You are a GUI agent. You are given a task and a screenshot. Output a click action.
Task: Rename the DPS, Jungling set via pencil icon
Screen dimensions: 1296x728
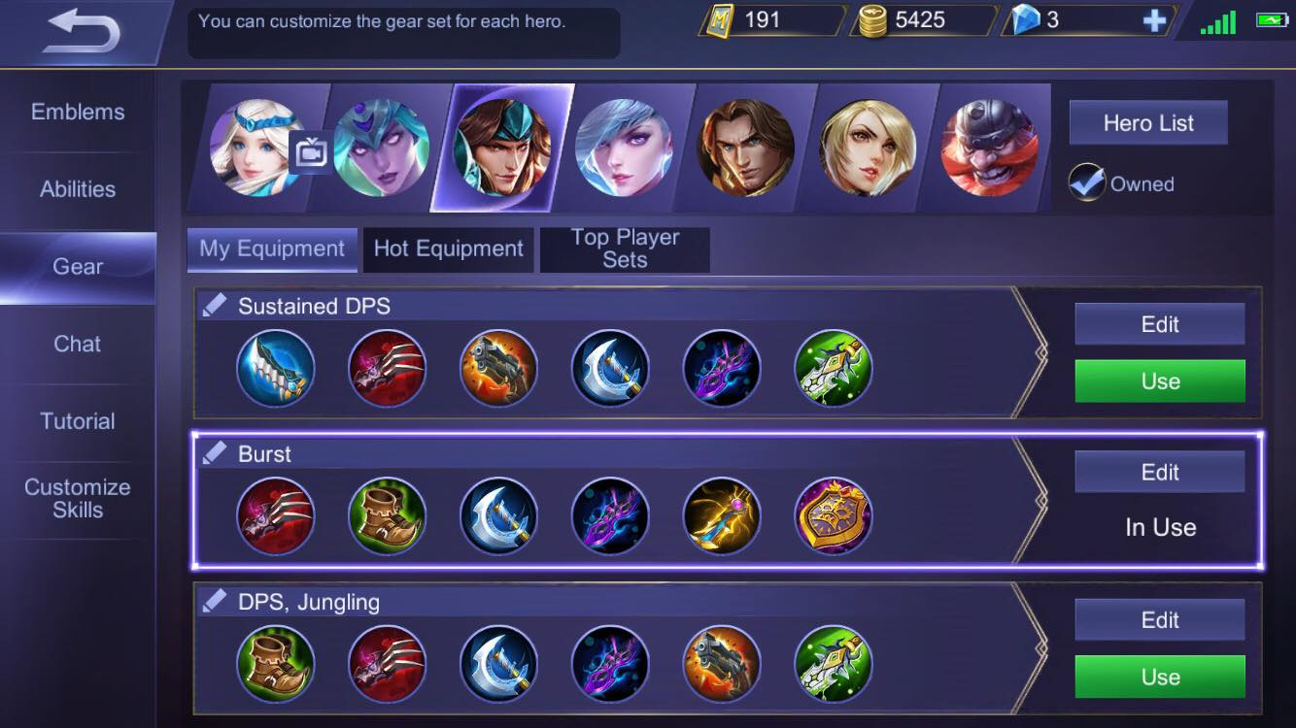(x=214, y=602)
